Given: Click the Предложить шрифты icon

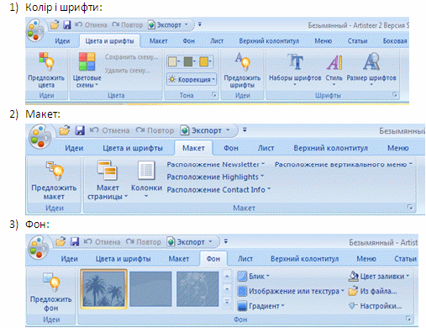Looking at the screenshot, I should pyautogui.click(x=242, y=61).
